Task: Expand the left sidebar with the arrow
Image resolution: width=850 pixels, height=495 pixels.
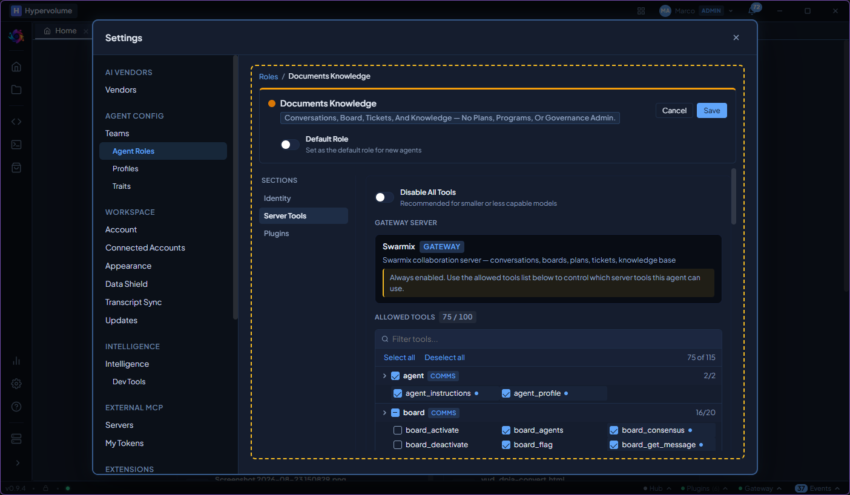Action: (x=17, y=463)
